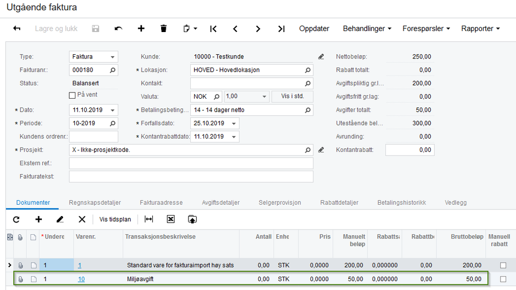Click into the Fakturatekst input field
The image size is (516, 290).
click(191, 176)
